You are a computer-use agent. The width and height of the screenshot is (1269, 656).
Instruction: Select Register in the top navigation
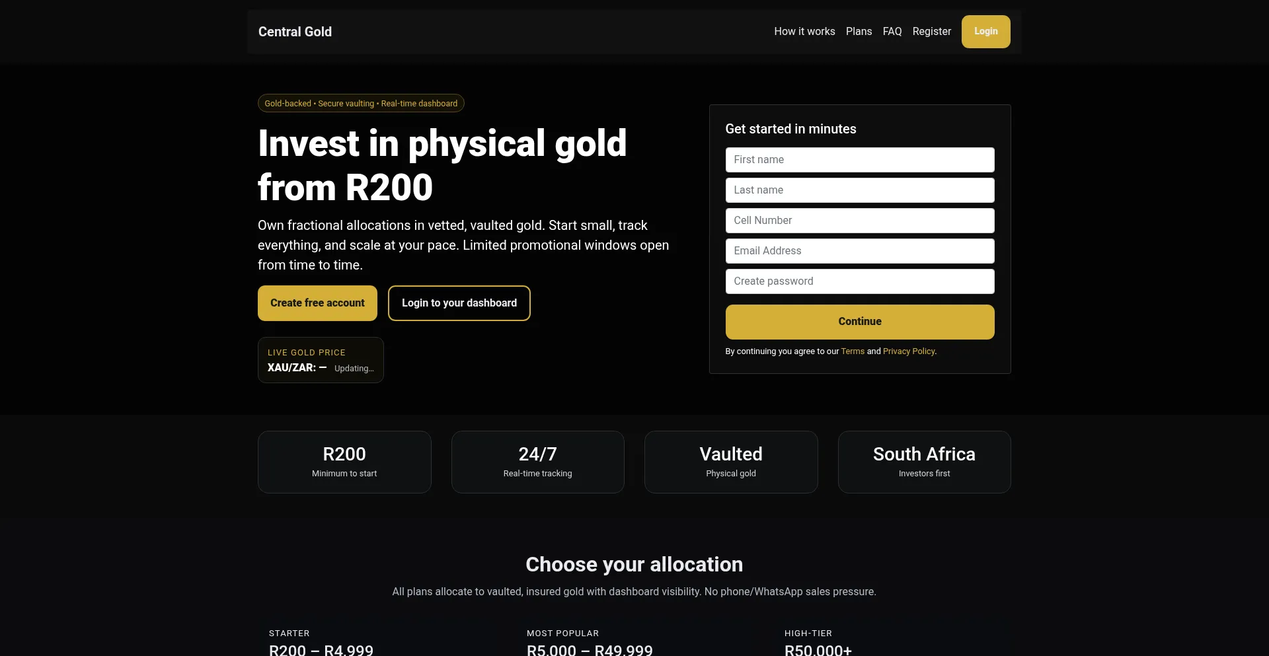tap(931, 32)
